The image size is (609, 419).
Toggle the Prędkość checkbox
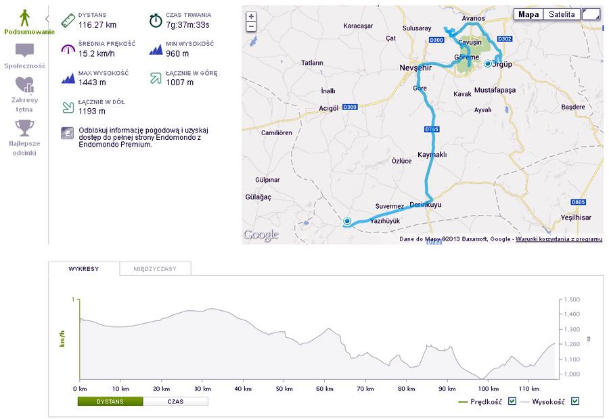[x=512, y=401]
